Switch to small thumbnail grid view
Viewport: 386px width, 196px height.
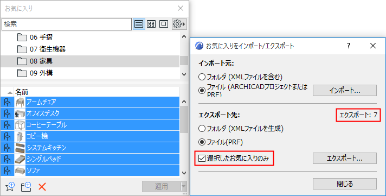(x=151, y=24)
